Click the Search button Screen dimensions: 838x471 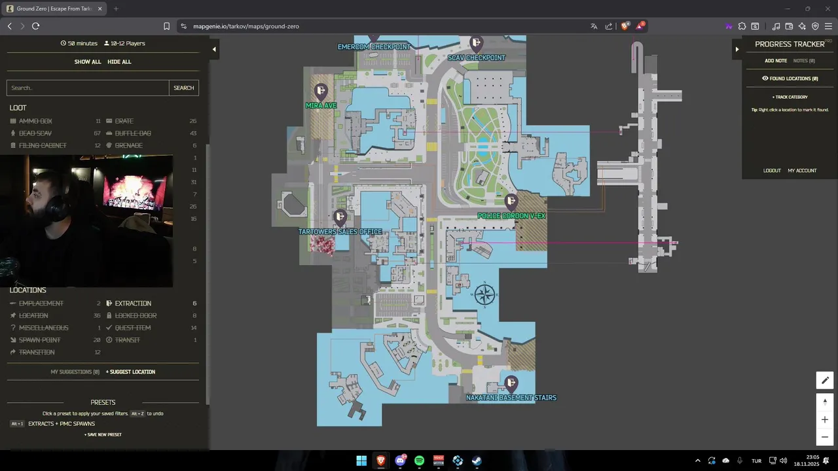[x=184, y=88]
